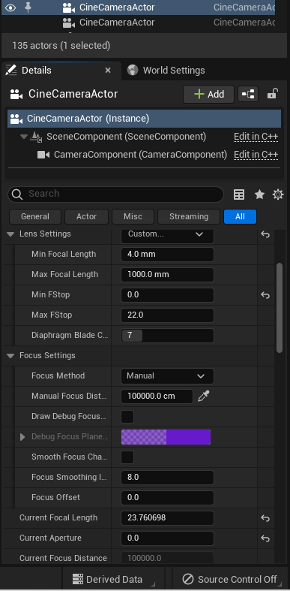Select SceneComponent in the component tree
This screenshot has height=591, width=290.
(x=126, y=137)
